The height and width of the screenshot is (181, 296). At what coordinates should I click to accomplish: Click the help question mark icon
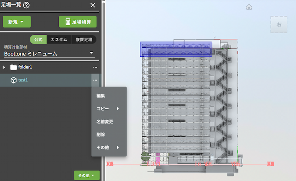[x=26, y=5]
